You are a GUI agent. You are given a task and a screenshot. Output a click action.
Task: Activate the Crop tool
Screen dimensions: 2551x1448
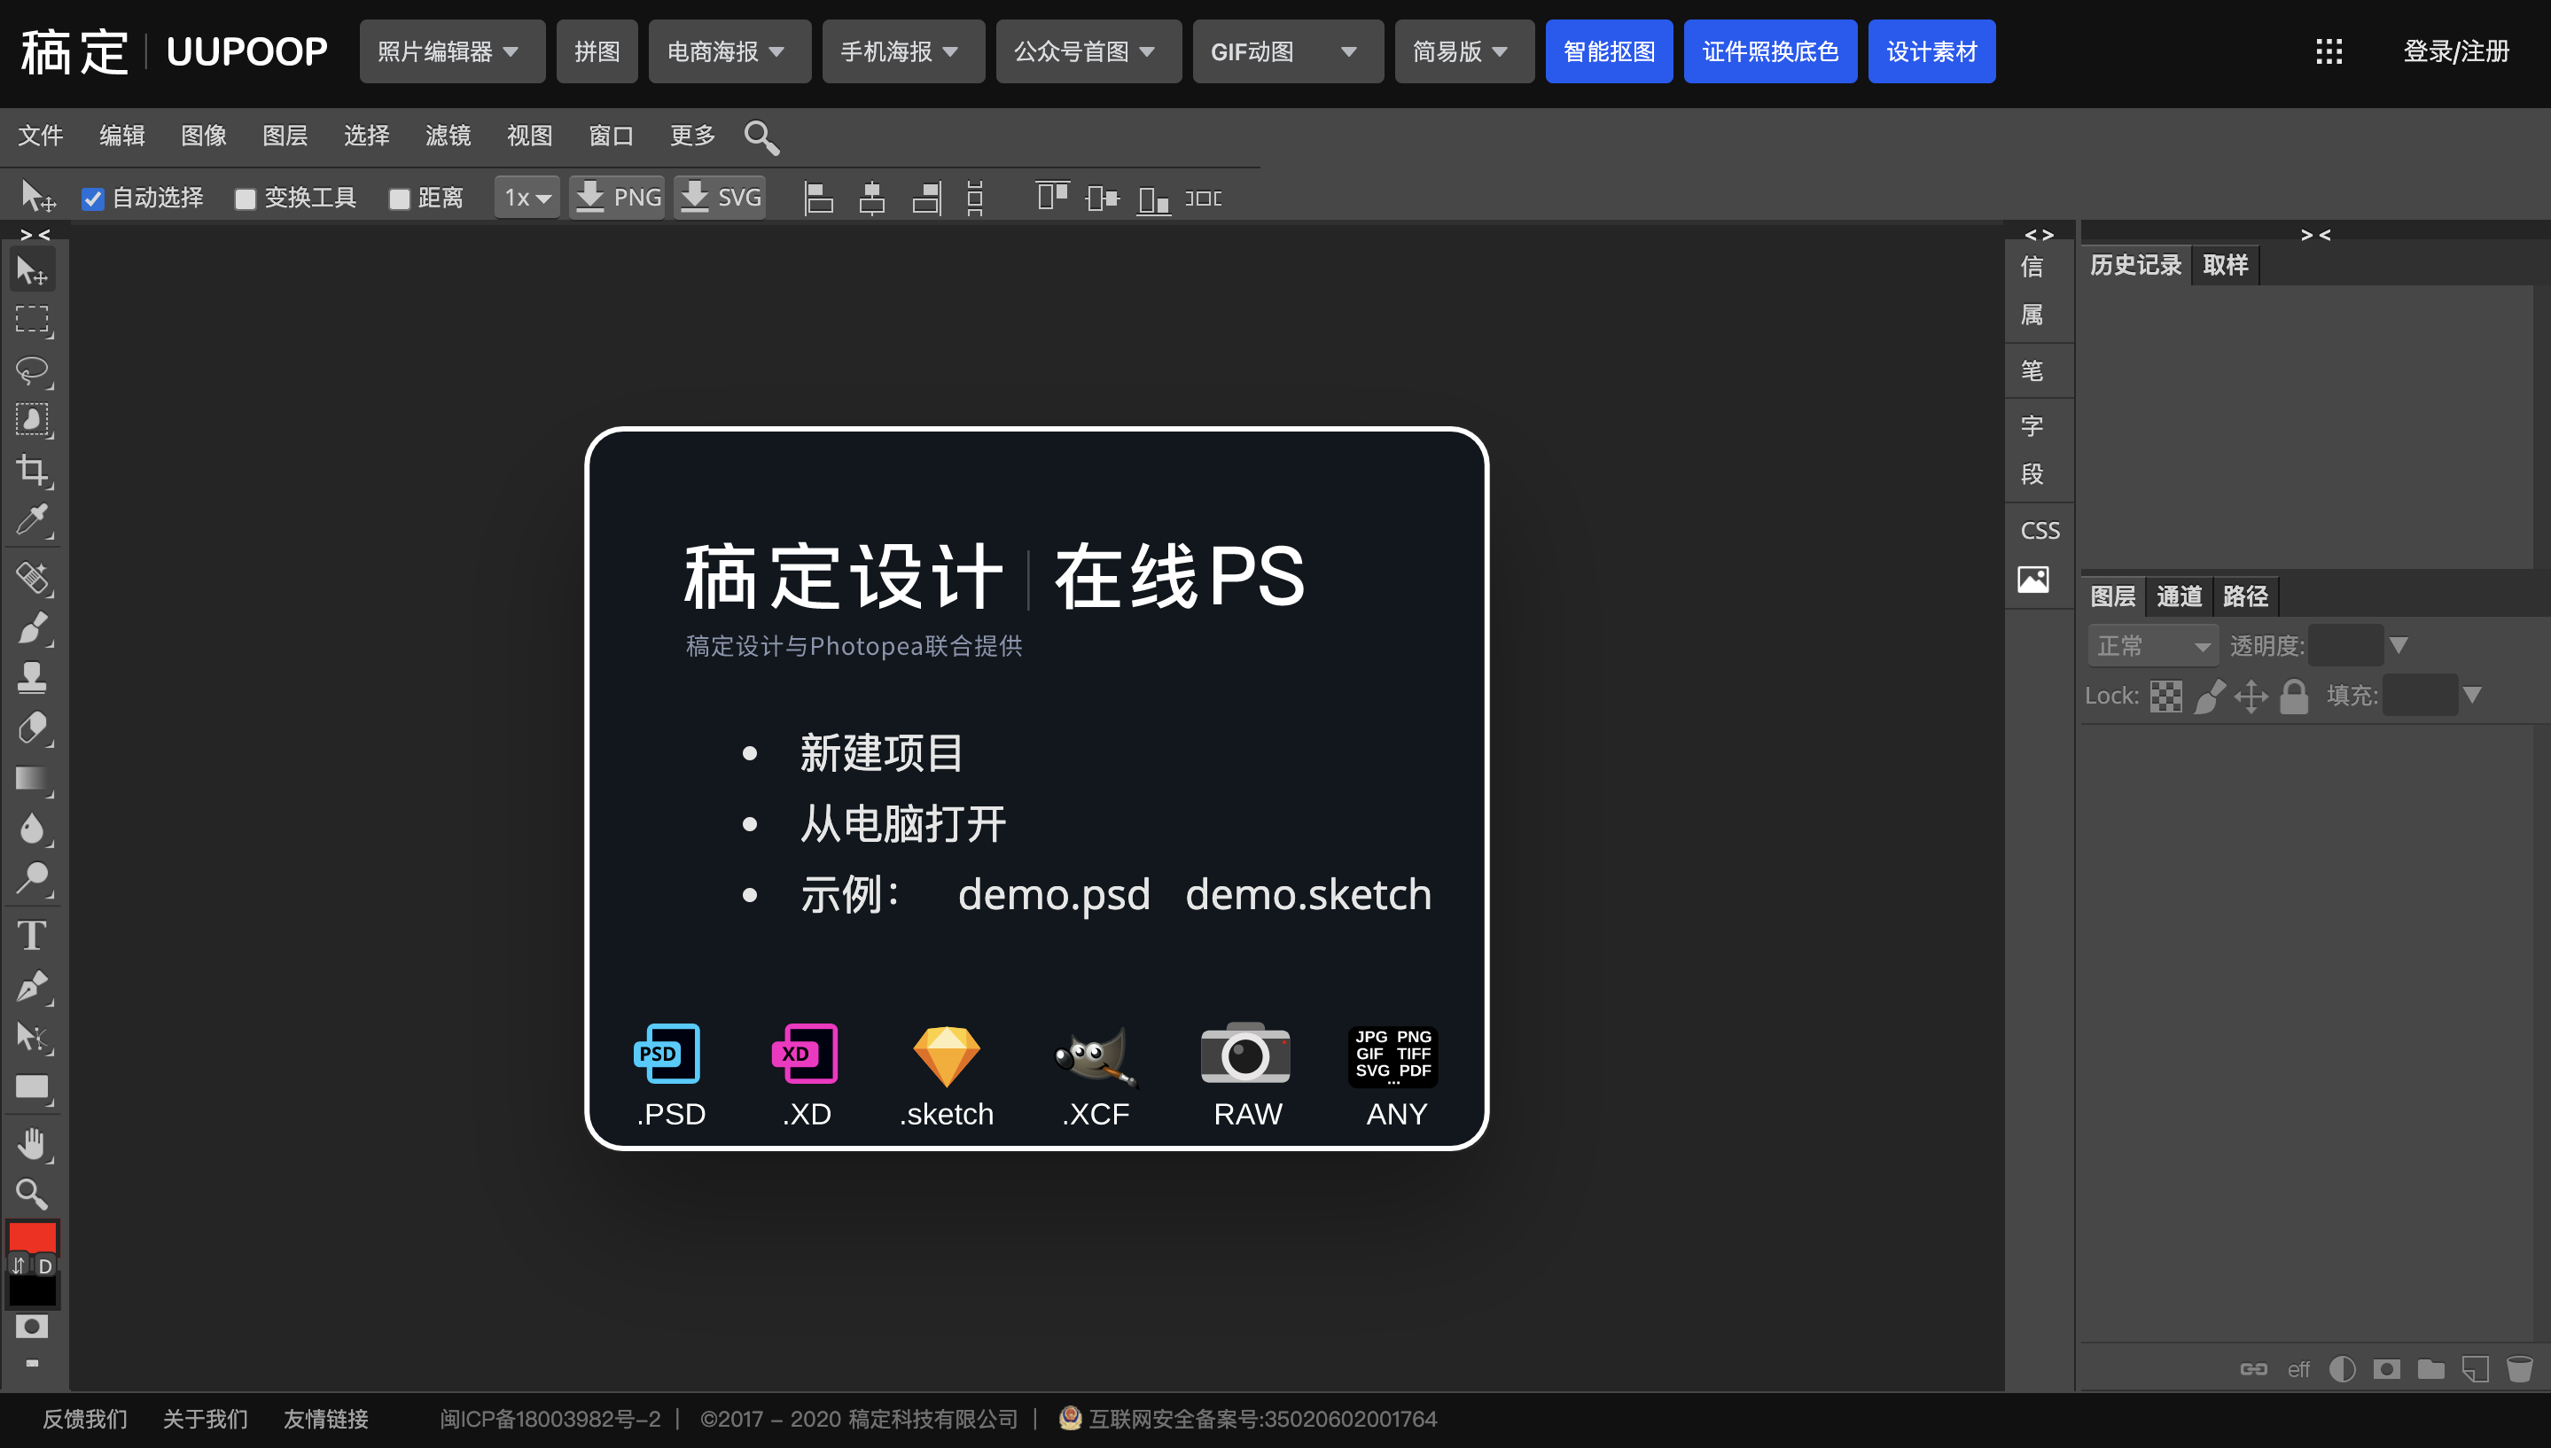click(32, 470)
